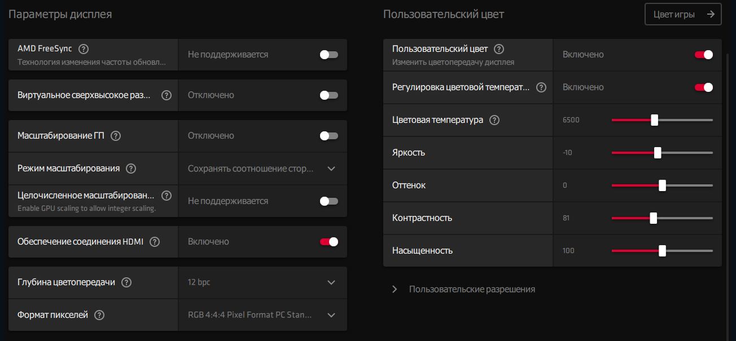Click help icon beside Формат пикселей
The height and width of the screenshot is (341, 736).
[99, 315]
